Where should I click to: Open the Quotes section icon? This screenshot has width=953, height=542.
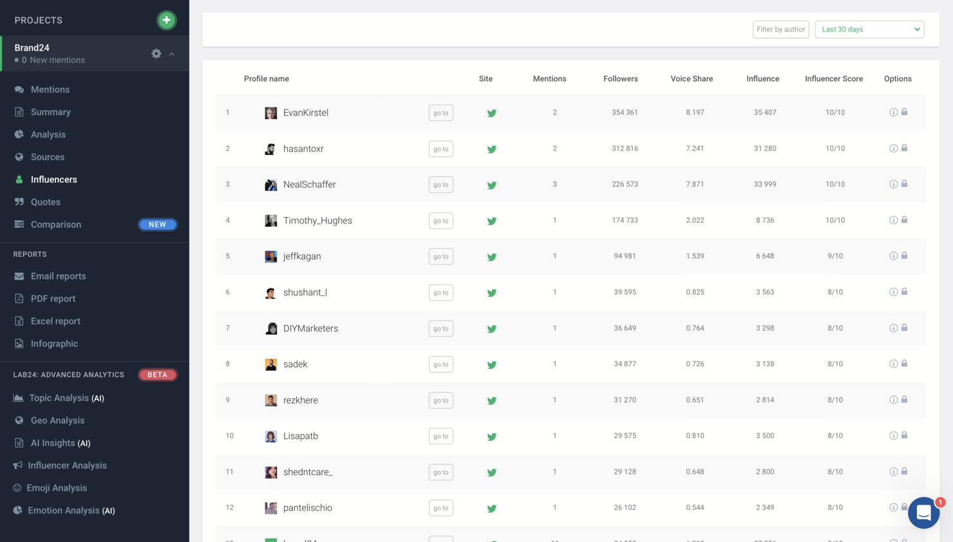pyautogui.click(x=17, y=201)
